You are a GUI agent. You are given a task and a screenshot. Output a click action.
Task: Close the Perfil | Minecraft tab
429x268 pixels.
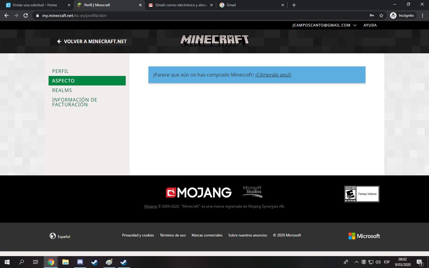point(140,5)
